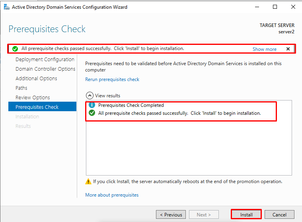The image size is (302, 222).
Task: Click the yellow warning triangle icon
Action: pos(88,181)
